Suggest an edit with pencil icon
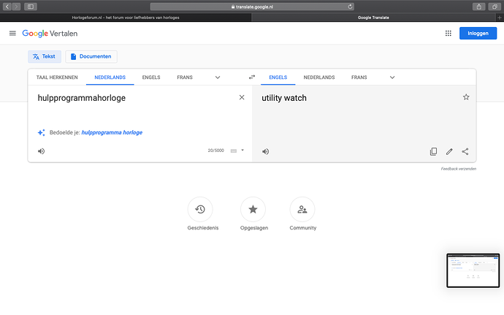 tap(449, 151)
